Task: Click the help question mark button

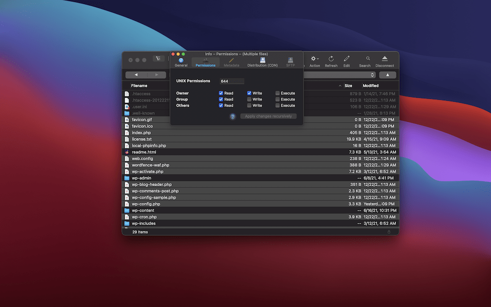Action: (233, 116)
